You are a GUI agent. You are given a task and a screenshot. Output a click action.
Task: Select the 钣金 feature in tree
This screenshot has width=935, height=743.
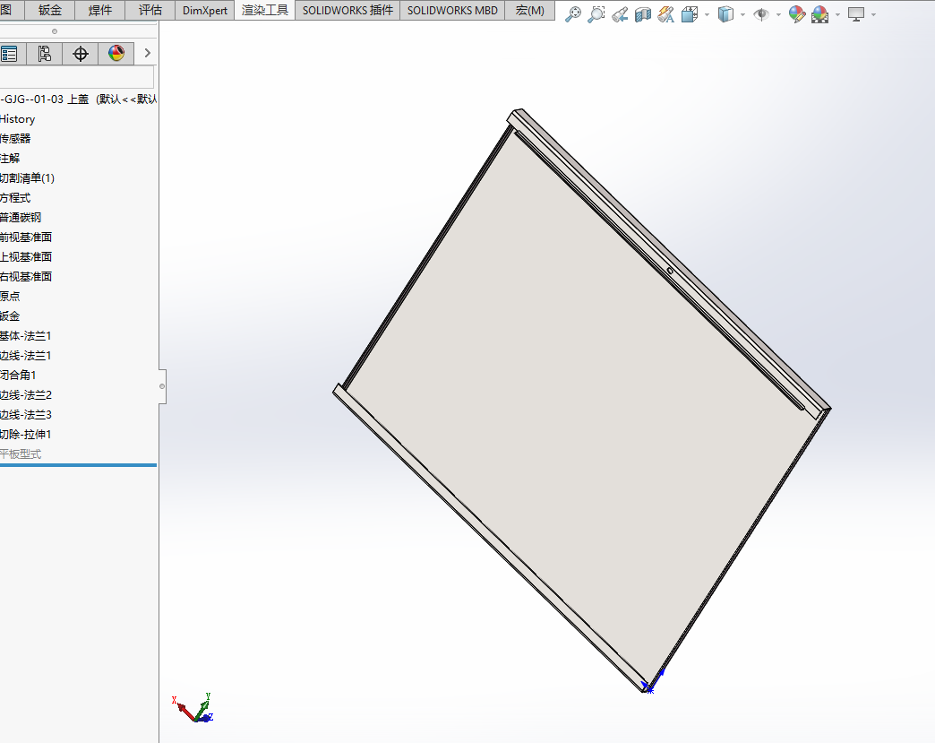point(10,315)
